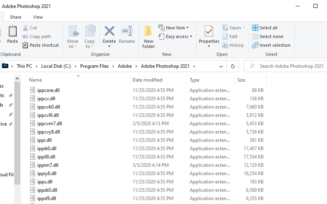
Task: Click the Move to icon
Action: coord(73,31)
